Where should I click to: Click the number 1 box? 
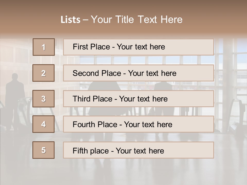44,47
